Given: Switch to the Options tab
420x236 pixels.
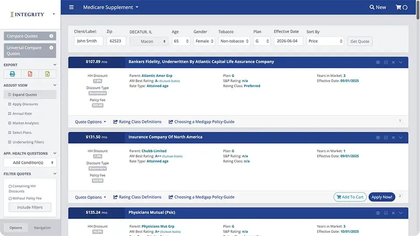Looking at the screenshot, I should (x=16, y=228).
